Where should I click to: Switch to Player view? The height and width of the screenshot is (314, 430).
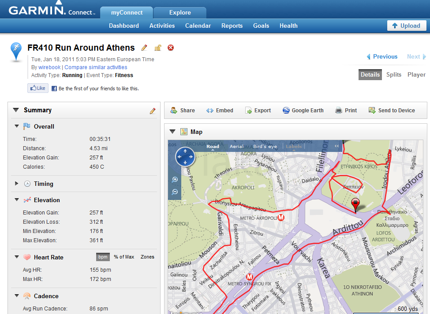tap(416, 75)
